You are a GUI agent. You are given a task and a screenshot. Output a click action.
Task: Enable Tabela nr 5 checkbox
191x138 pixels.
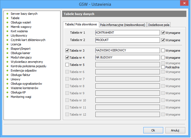67,65
